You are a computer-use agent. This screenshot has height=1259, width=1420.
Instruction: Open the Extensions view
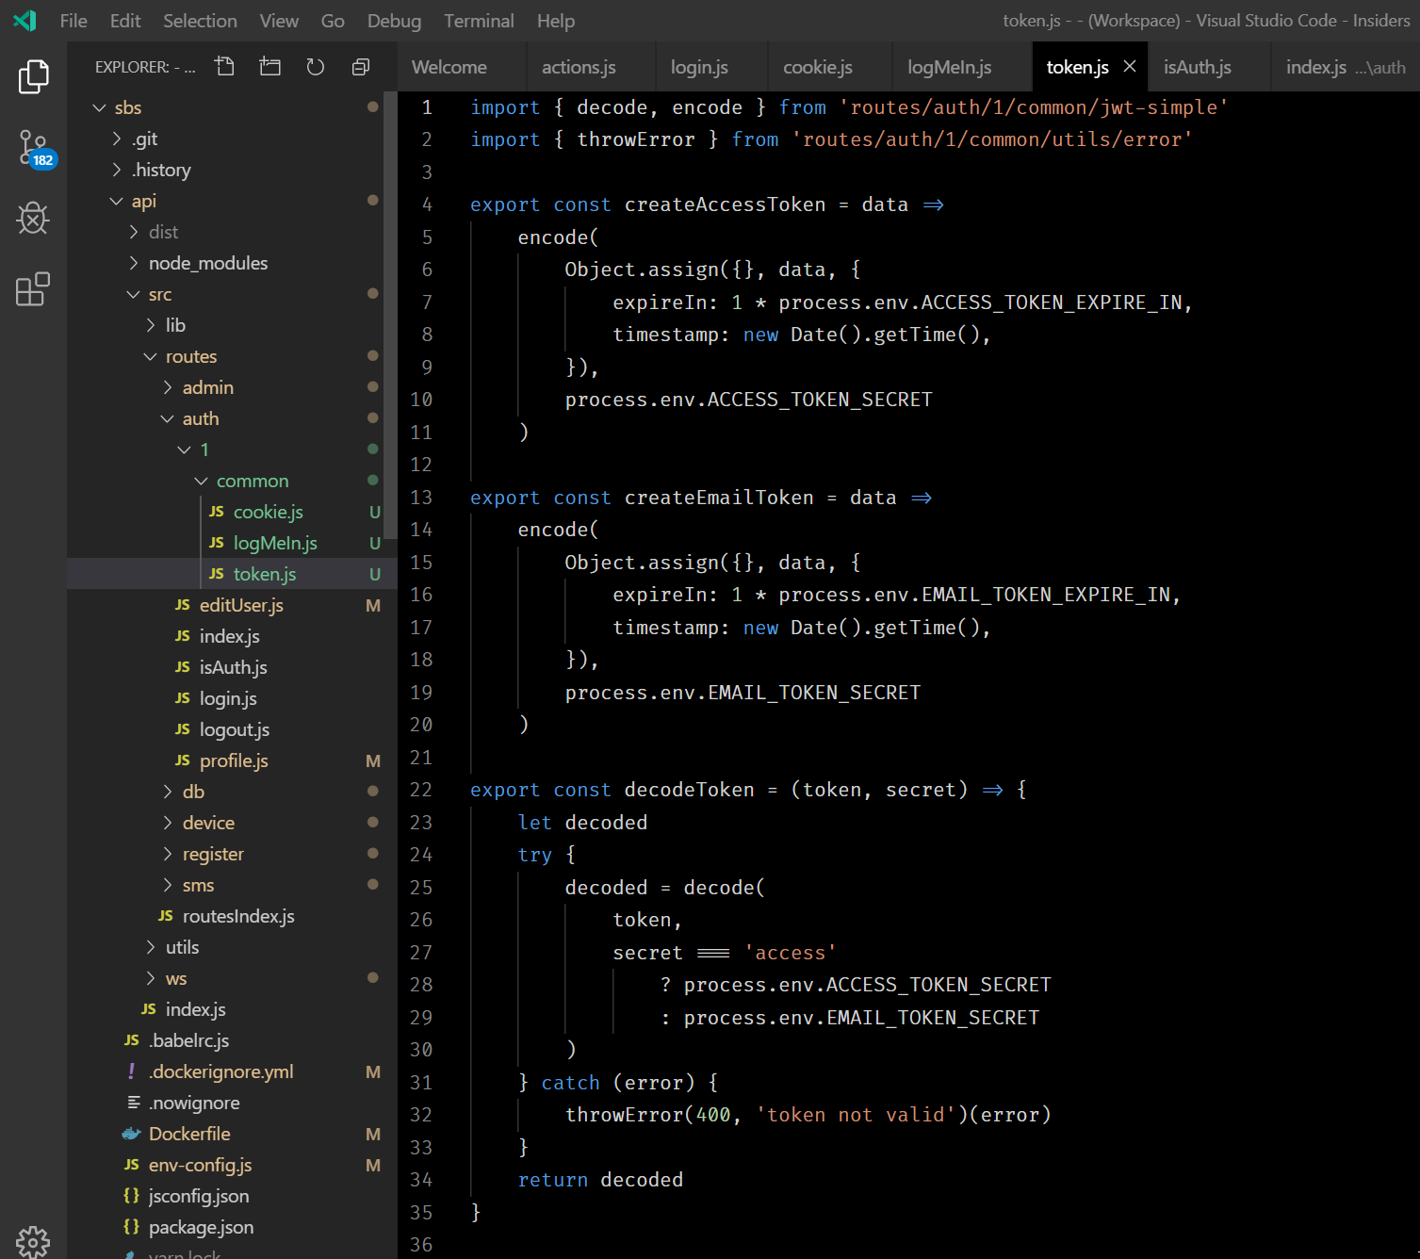coord(33,289)
